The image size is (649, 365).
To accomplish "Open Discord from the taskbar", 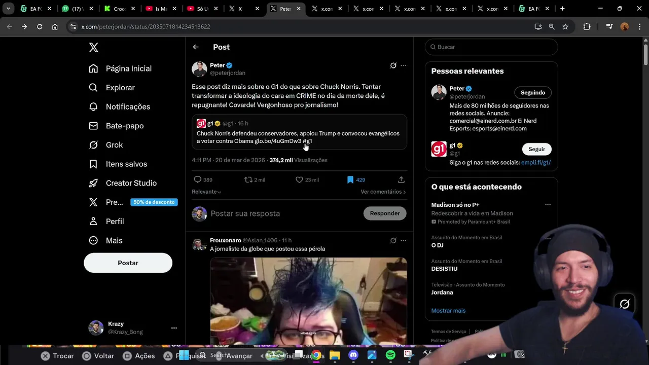I will 353,355.
